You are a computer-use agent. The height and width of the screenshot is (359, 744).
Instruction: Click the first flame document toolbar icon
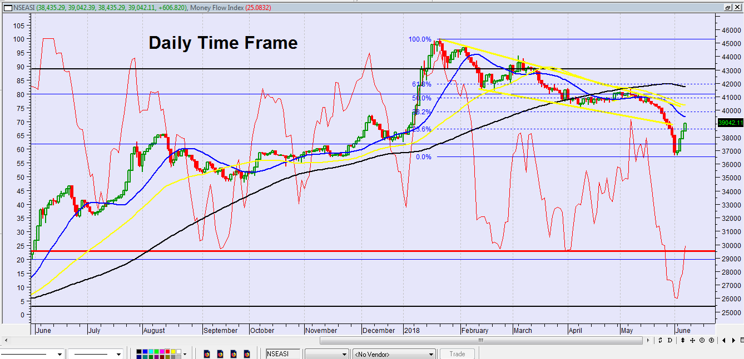click(x=207, y=353)
